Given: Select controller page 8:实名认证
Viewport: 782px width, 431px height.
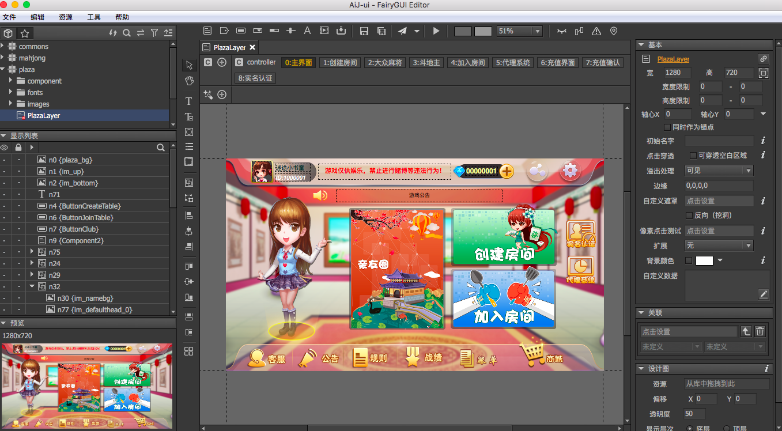Looking at the screenshot, I should [x=255, y=78].
